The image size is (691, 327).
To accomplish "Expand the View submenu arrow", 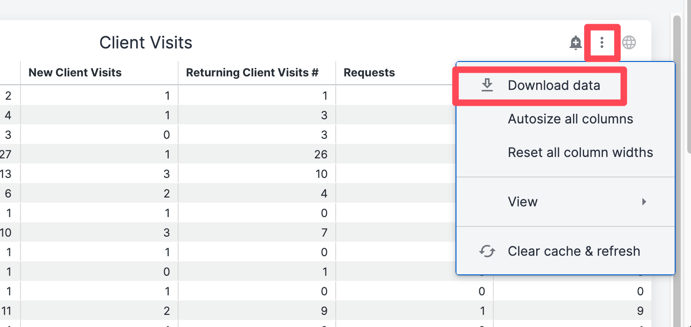I will pyautogui.click(x=644, y=202).
